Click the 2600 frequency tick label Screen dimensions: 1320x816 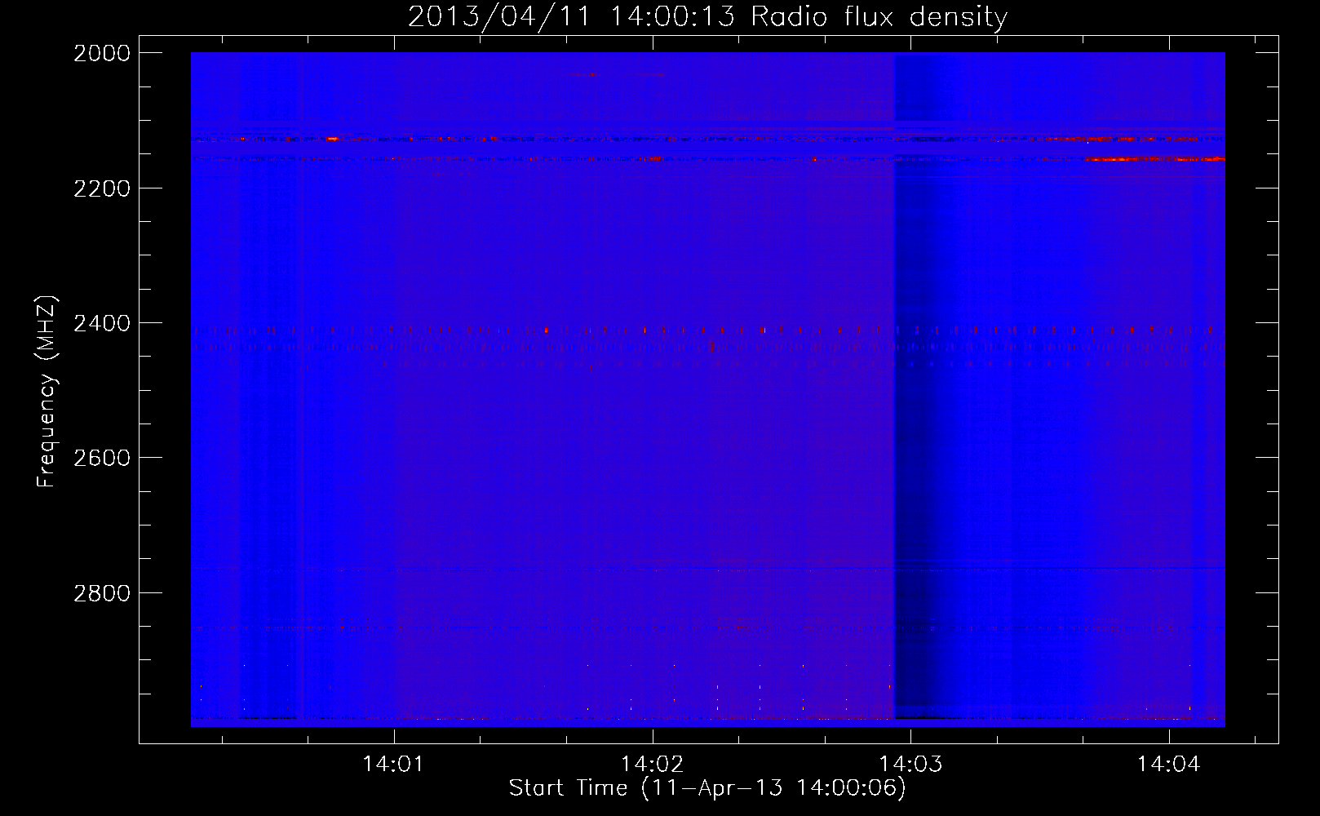point(102,458)
